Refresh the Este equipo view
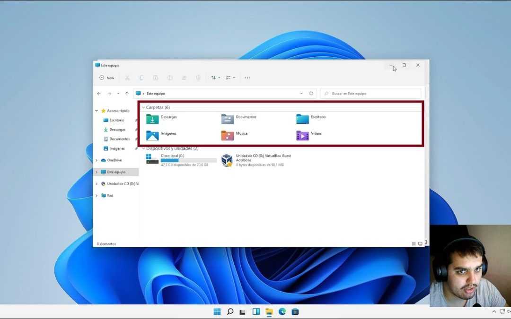The image size is (511, 319). (x=311, y=94)
